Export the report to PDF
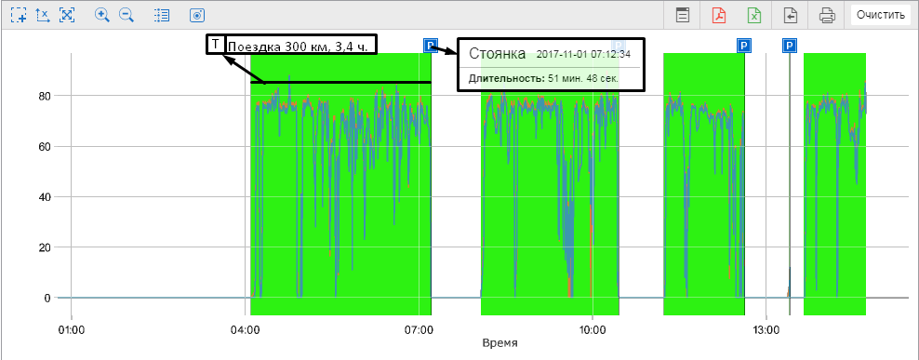Image resolution: width=919 pixels, height=360 pixels. point(719,15)
